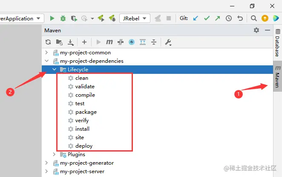Collapse all Maven tree nodes
This screenshot has width=282, height=177.
pos(154,42)
